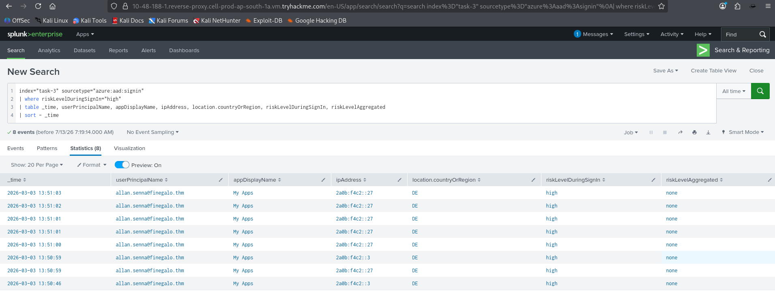The image size is (775, 301).
Task: Click the pause job icon
Action: pos(651,132)
